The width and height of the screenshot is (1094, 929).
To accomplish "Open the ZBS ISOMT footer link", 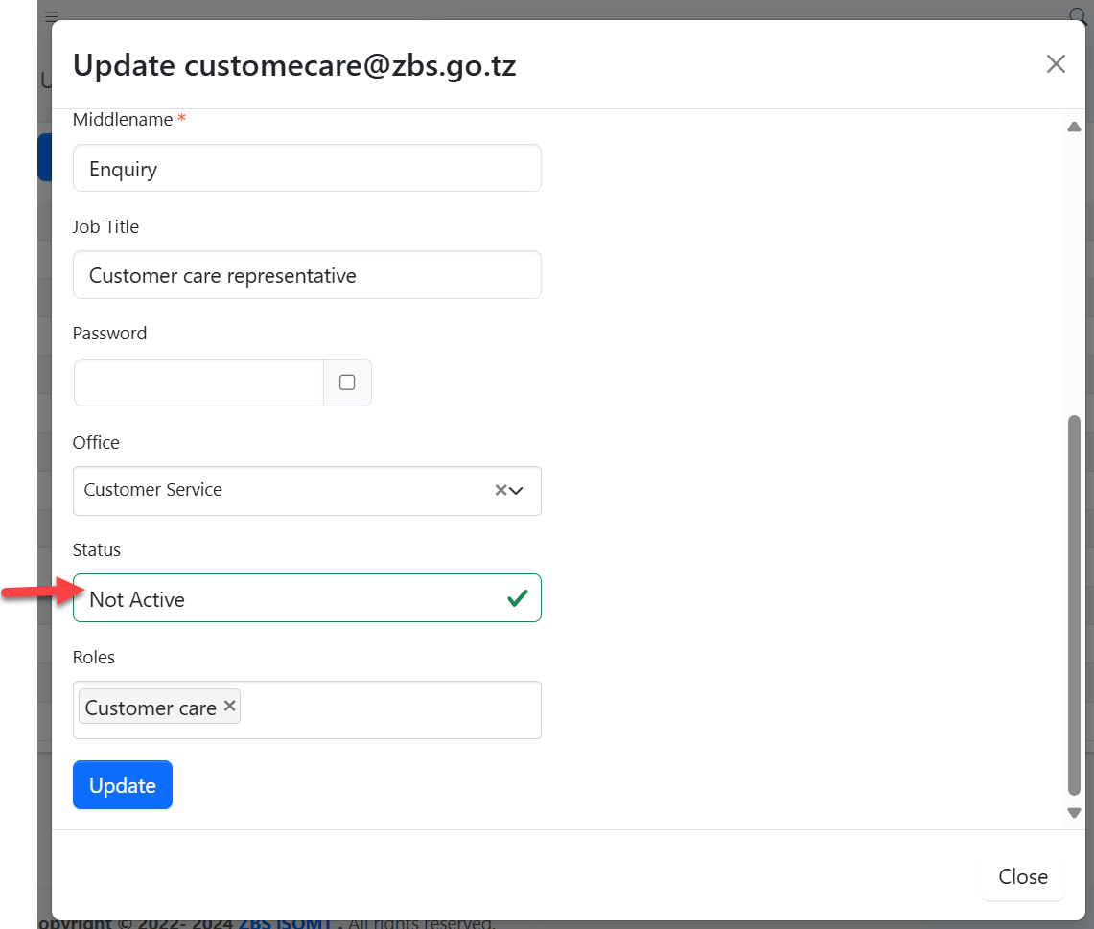I will 285,922.
